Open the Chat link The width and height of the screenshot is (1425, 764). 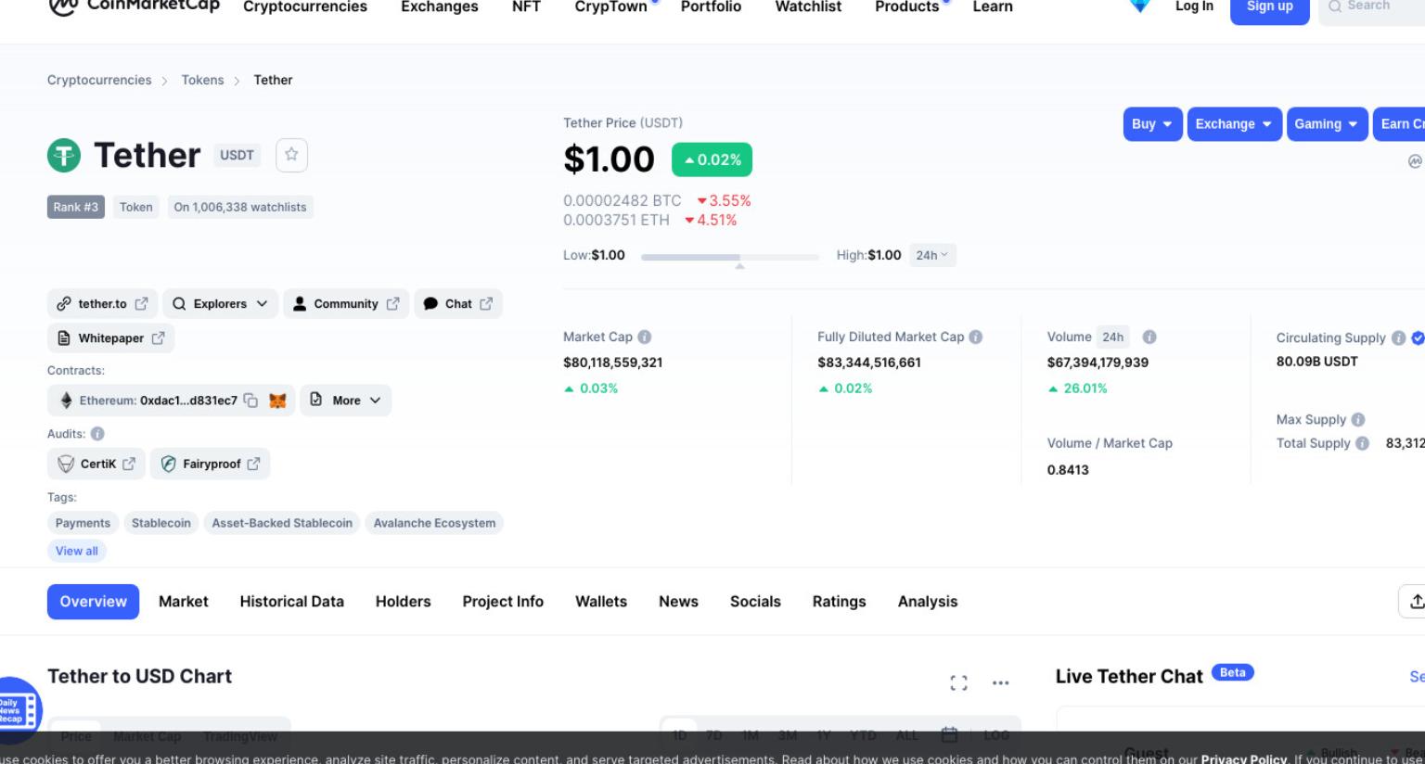tap(458, 303)
